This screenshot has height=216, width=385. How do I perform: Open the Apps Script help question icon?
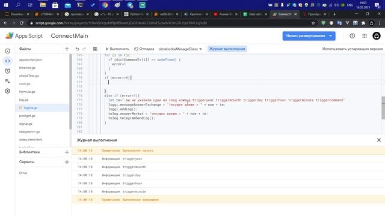pyautogui.click(x=352, y=36)
